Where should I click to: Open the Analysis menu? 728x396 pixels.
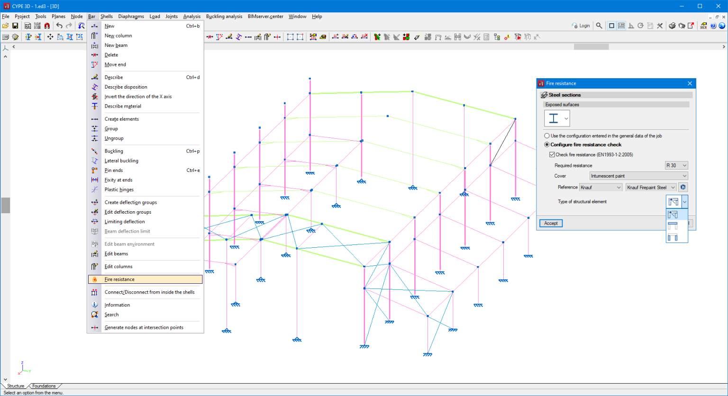[191, 16]
